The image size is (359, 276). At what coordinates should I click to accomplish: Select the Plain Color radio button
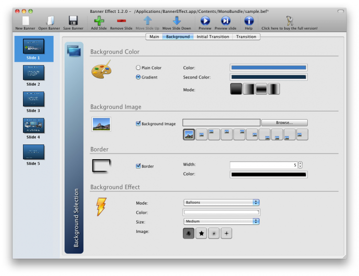coord(138,67)
